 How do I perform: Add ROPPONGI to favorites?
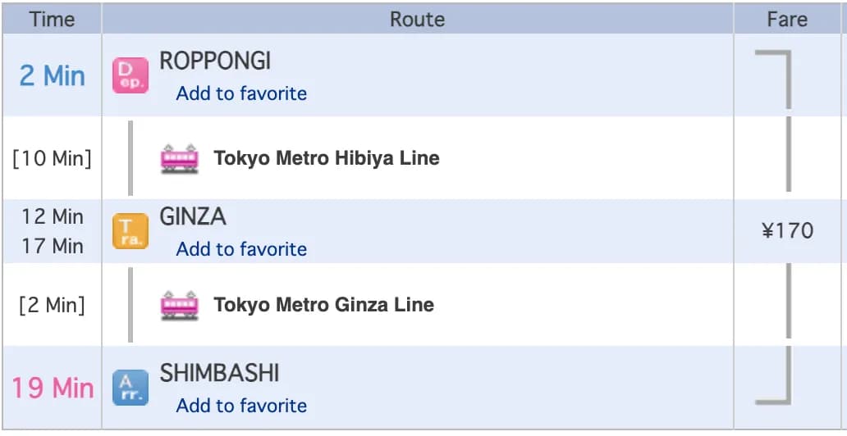(x=241, y=93)
